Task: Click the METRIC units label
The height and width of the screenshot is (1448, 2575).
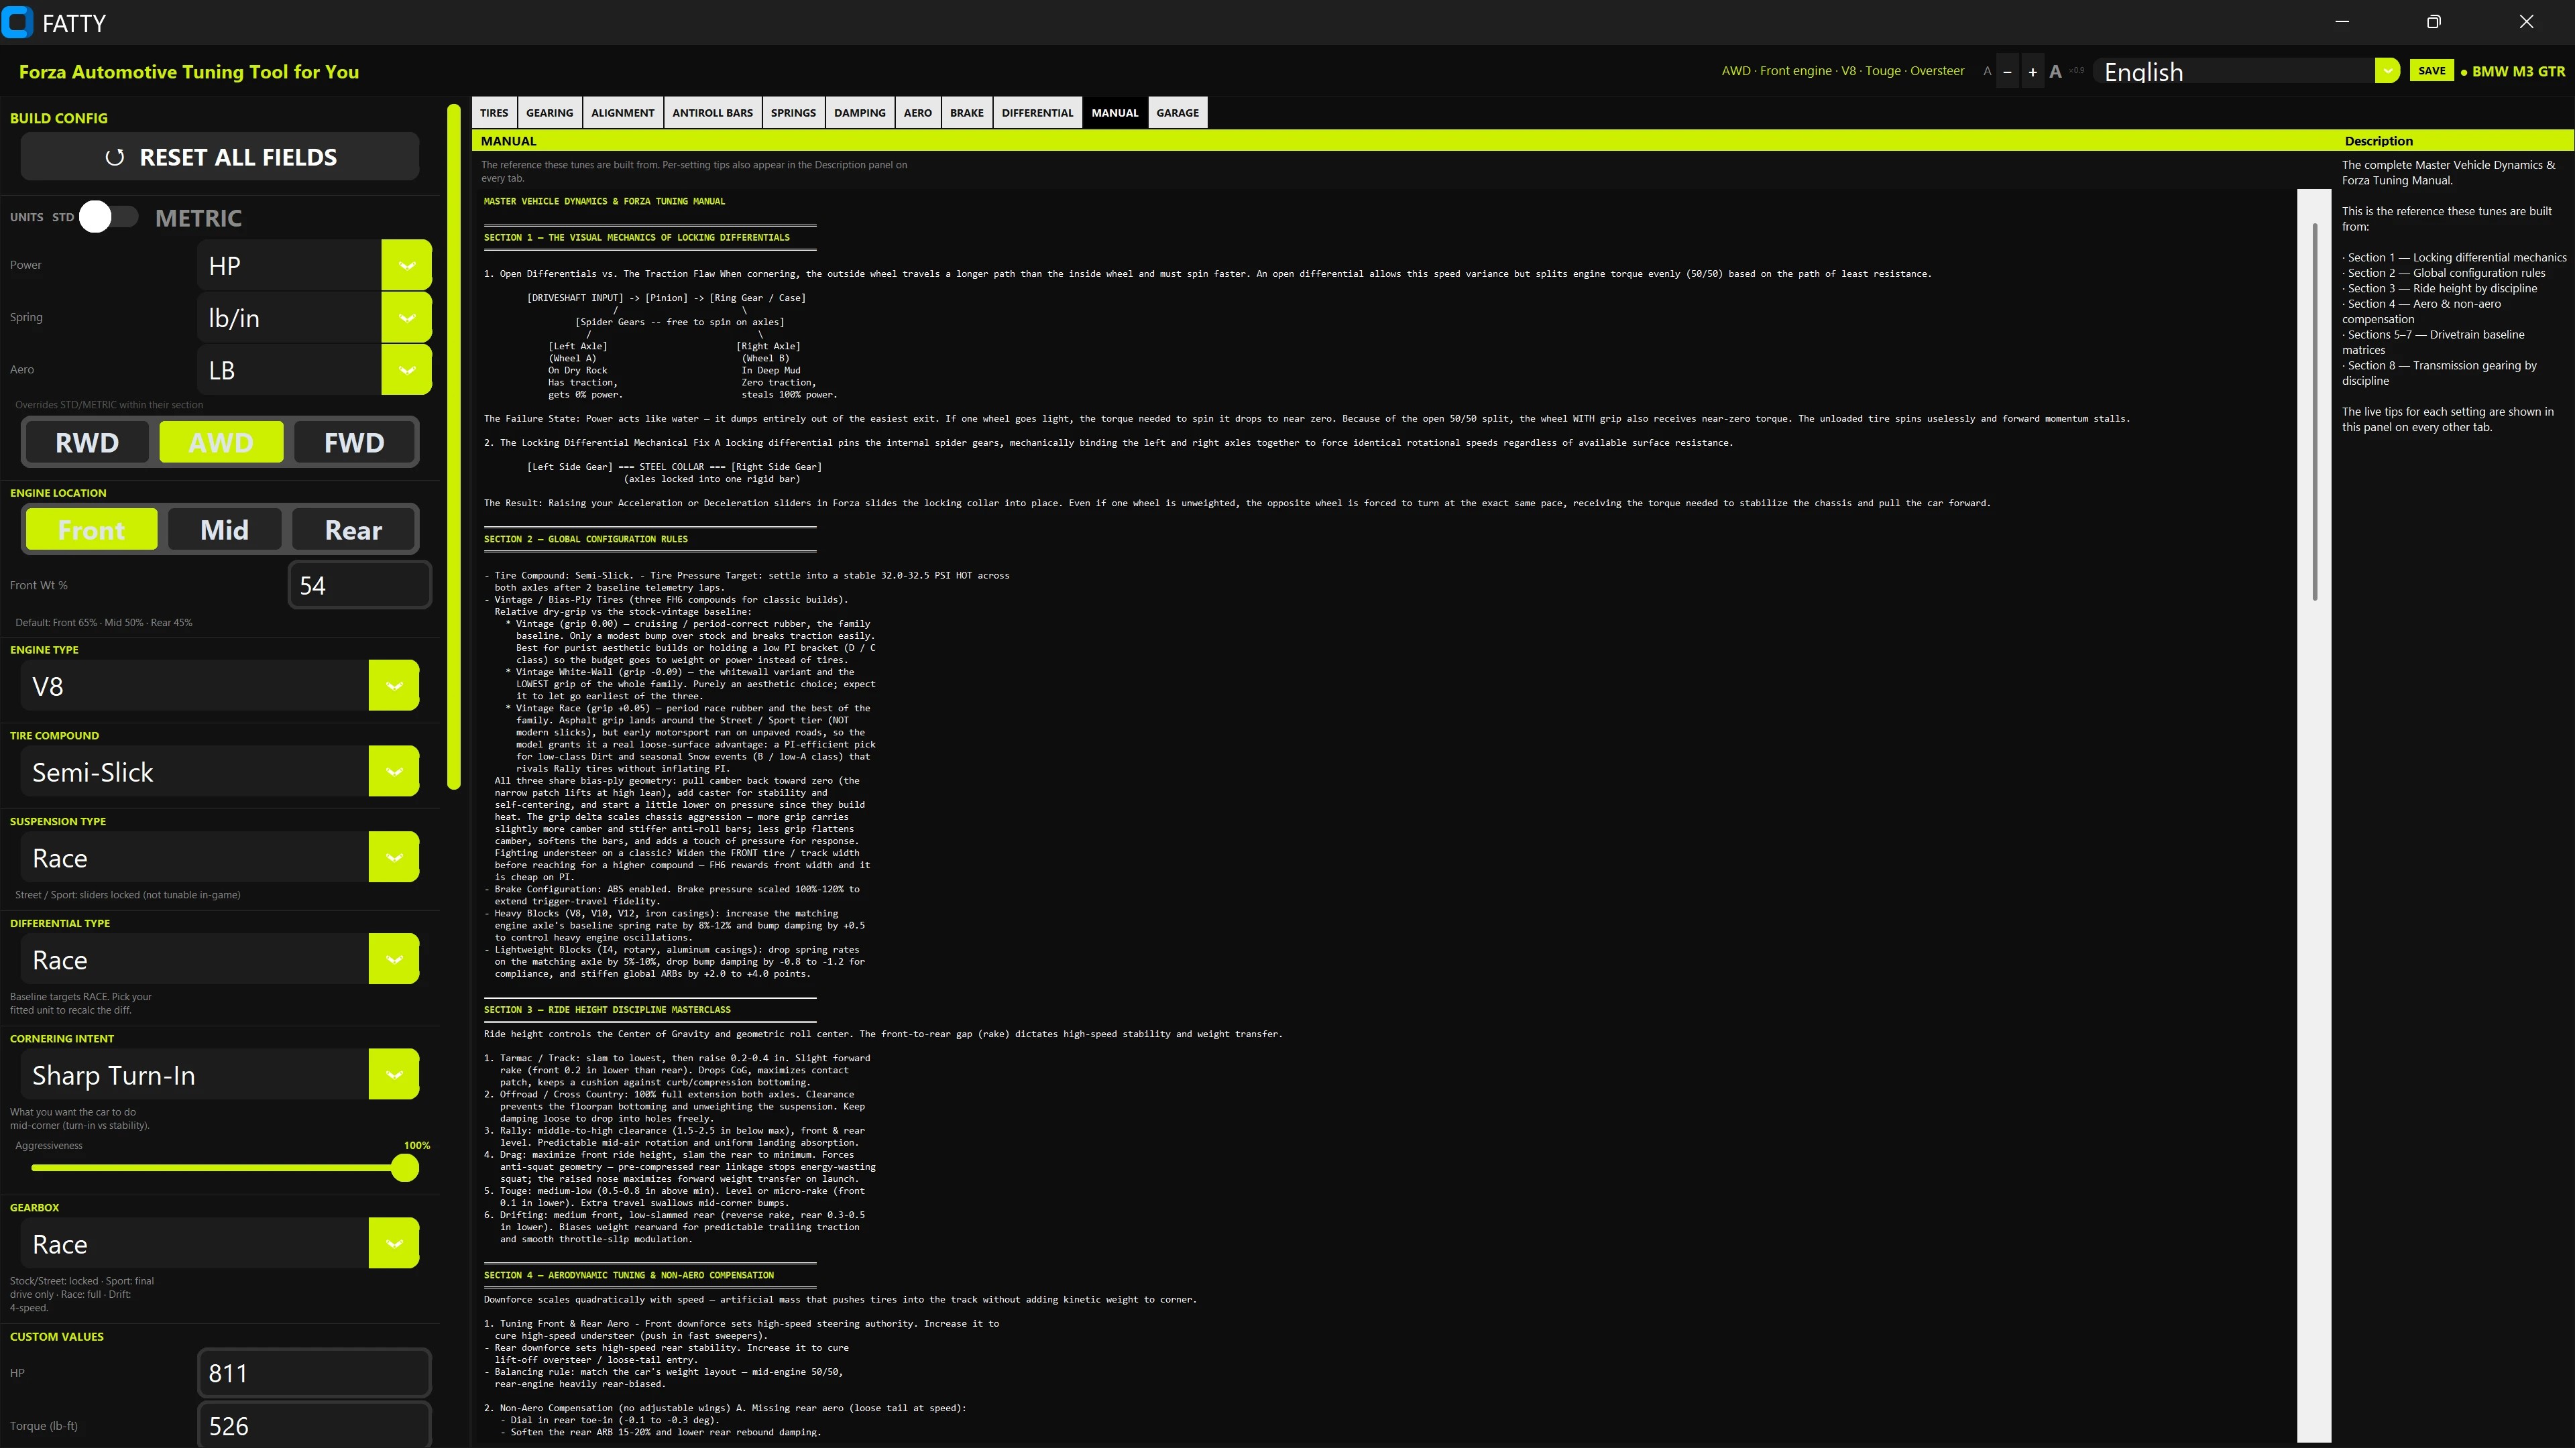Action: pos(198,218)
